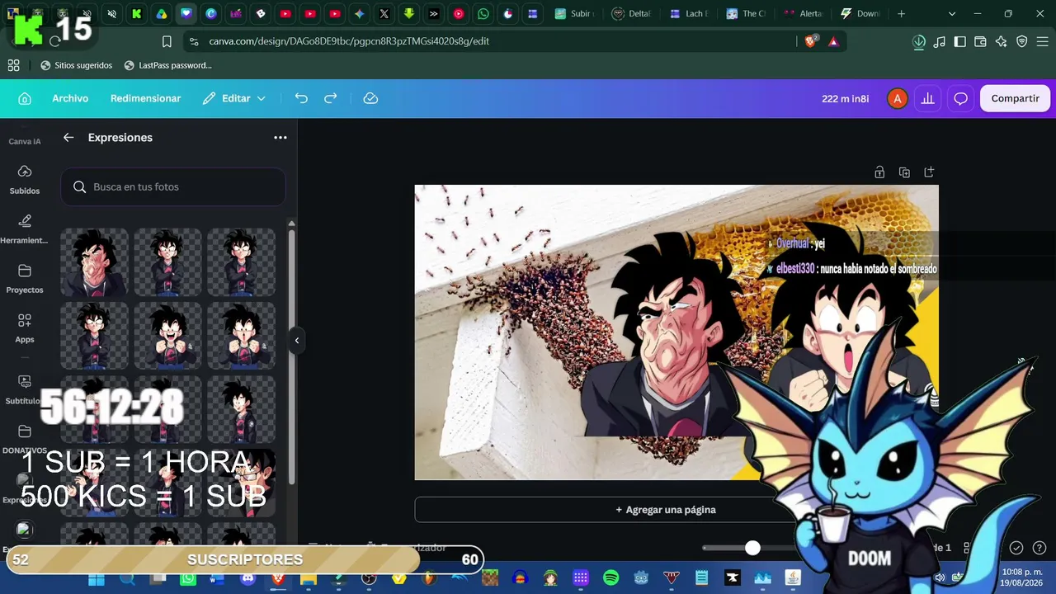This screenshot has height=594, width=1056.
Task: Focus the 'Busca en tus fotos' search field
Action: pyautogui.click(x=173, y=187)
